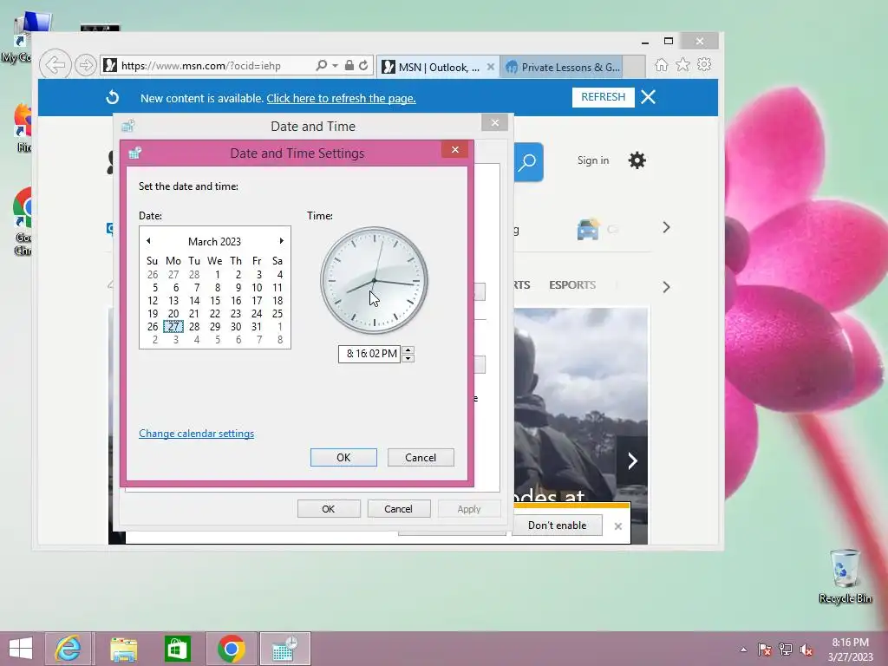Click the browser forward button
Image resolution: width=888 pixels, height=666 pixels.
click(x=86, y=66)
